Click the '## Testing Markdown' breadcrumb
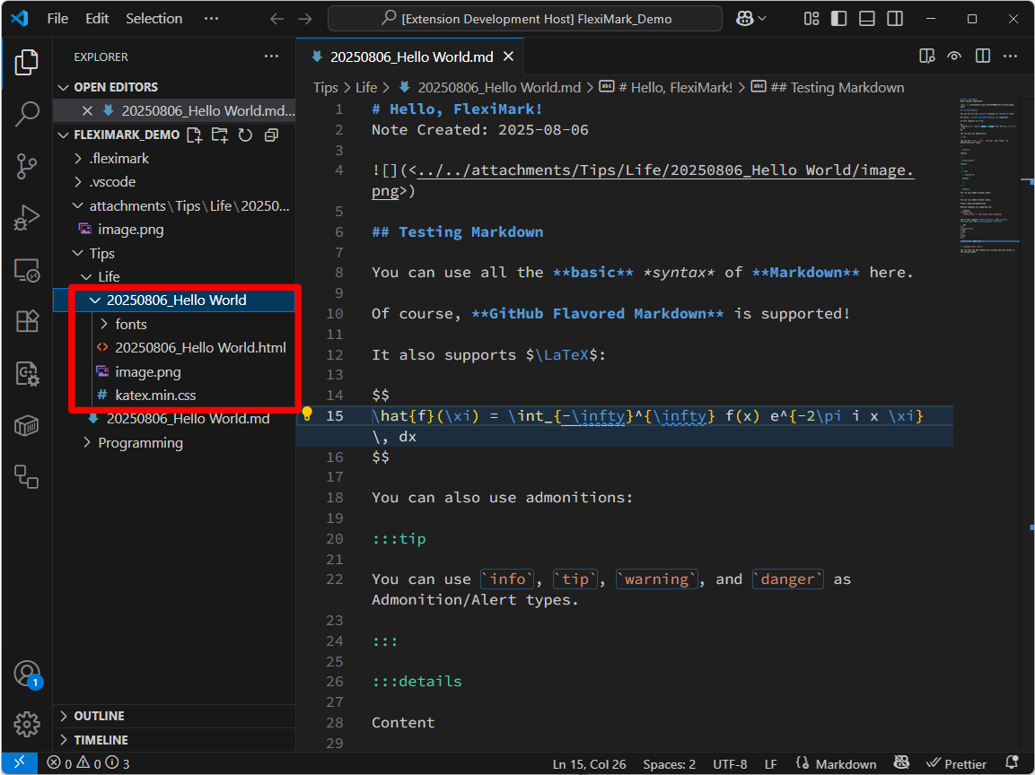The image size is (1035, 775). (829, 88)
